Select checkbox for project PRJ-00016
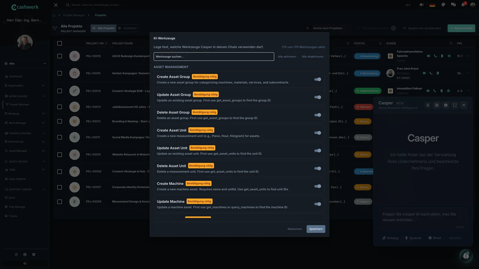Image resolution: width=479 pixels, height=269 pixels. pyautogui.click(x=60, y=56)
